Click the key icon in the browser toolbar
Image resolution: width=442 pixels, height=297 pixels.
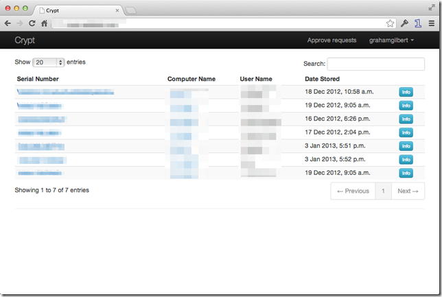(404, 23)
